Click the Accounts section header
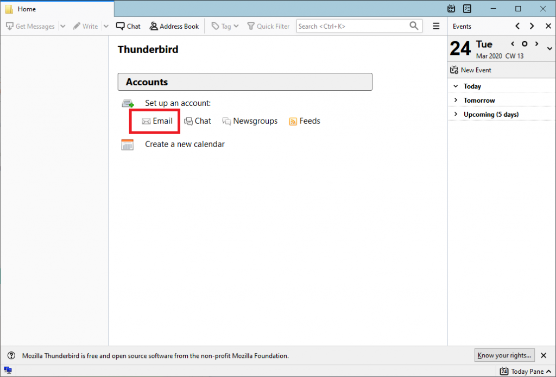The image size is (556, 377). click(x=245, y=82)
